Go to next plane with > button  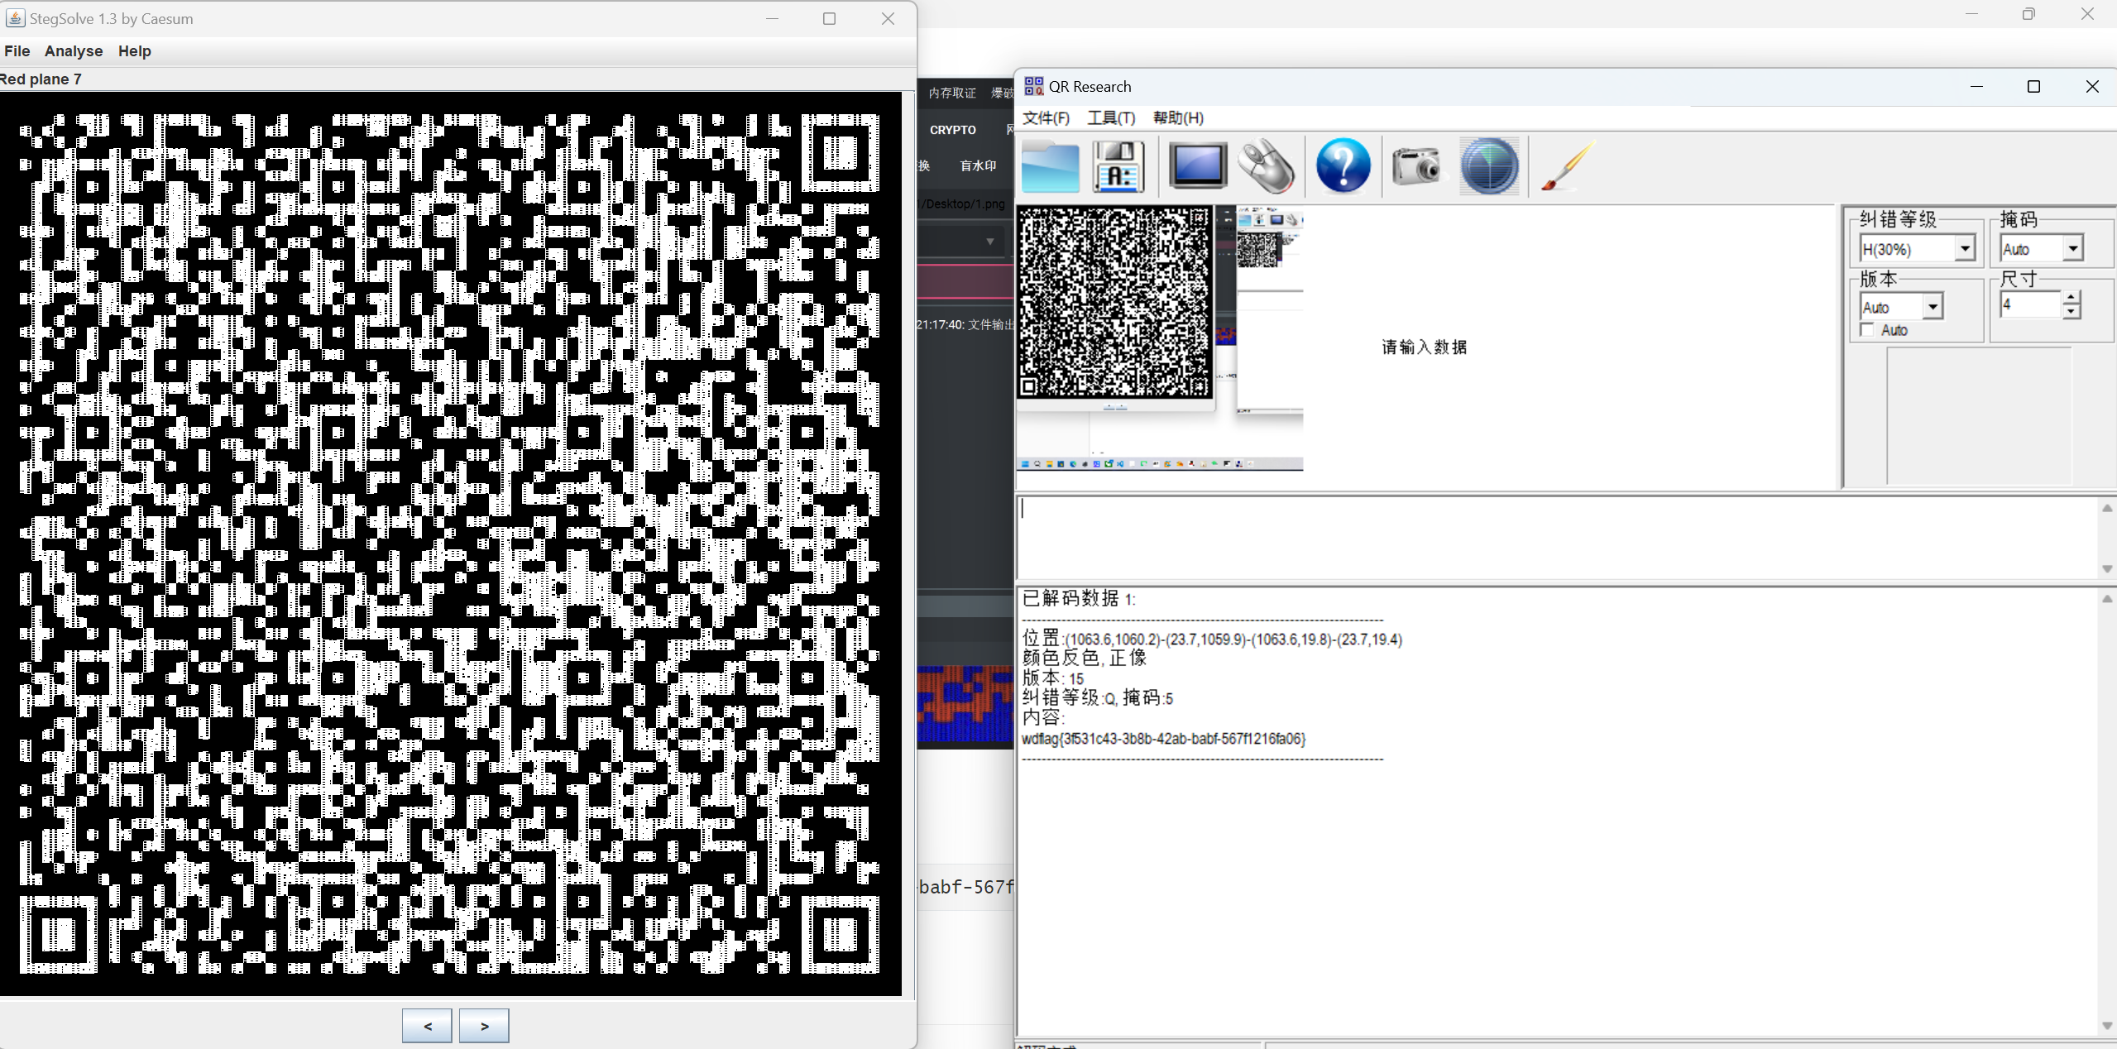(484, 1026)
